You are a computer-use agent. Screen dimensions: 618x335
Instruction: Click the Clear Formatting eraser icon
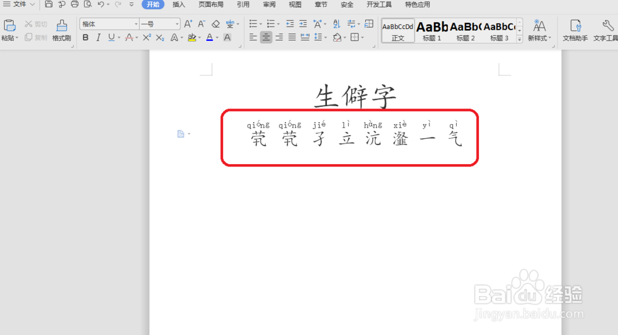click(x=215, y=24)
